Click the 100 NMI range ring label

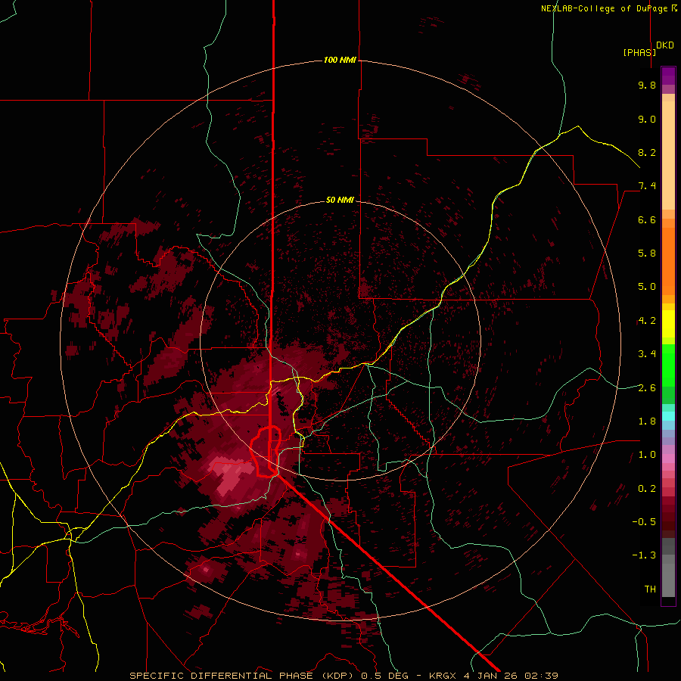(x=340, y=60)
